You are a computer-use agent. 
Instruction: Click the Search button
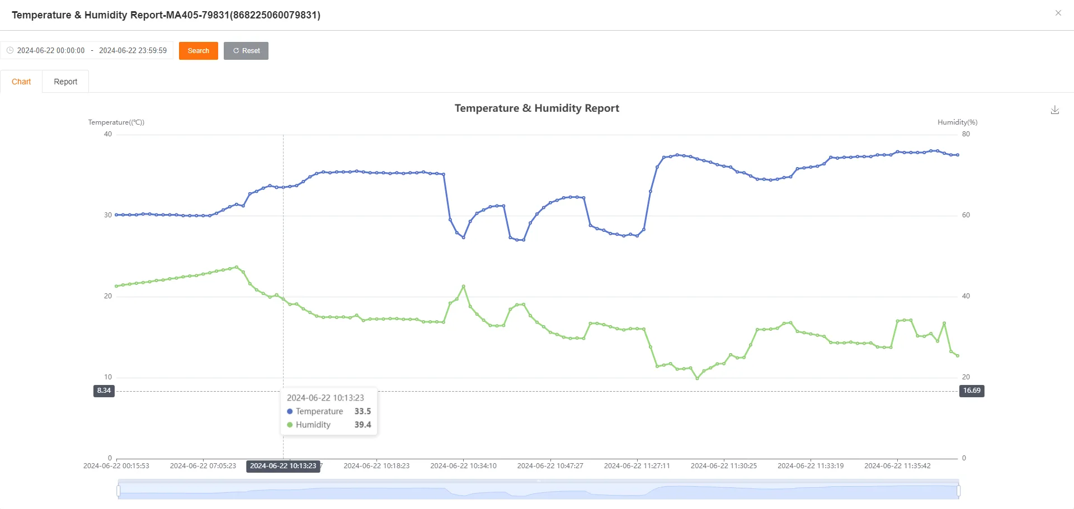pos(198,50)
